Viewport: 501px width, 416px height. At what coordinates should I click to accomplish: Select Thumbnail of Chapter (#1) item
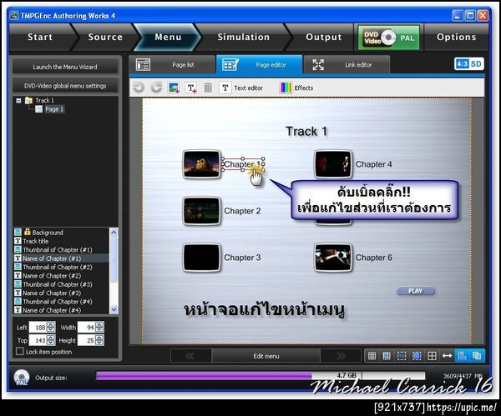[61, 249]
